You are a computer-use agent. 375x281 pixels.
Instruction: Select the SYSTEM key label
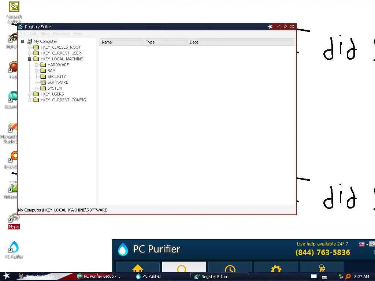(x=55, y=88)
